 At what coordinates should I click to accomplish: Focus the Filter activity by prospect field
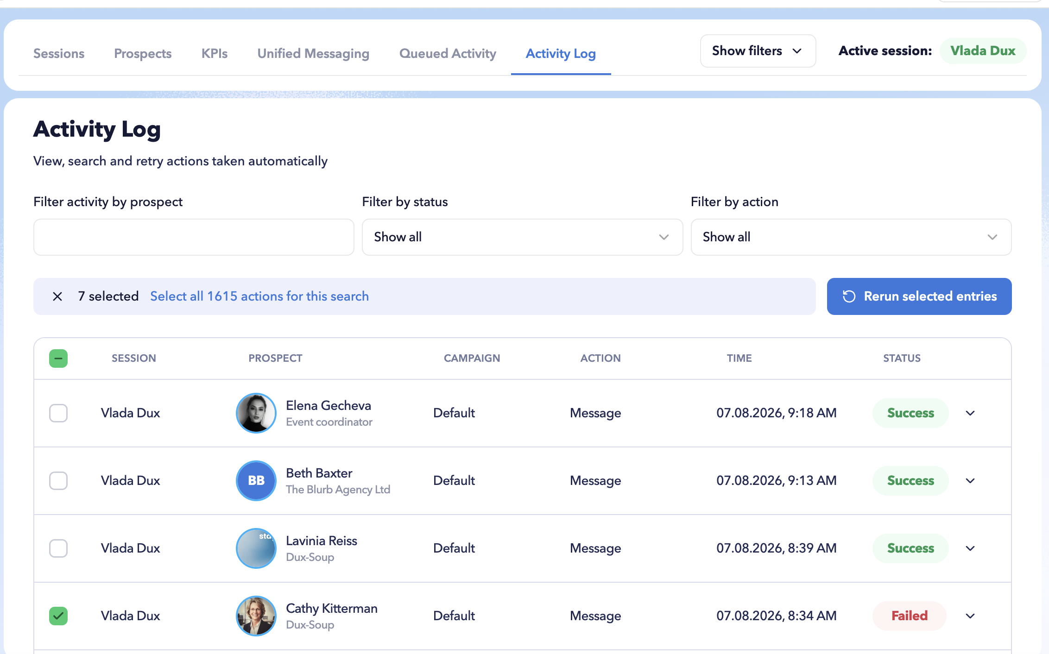point(194,237)
